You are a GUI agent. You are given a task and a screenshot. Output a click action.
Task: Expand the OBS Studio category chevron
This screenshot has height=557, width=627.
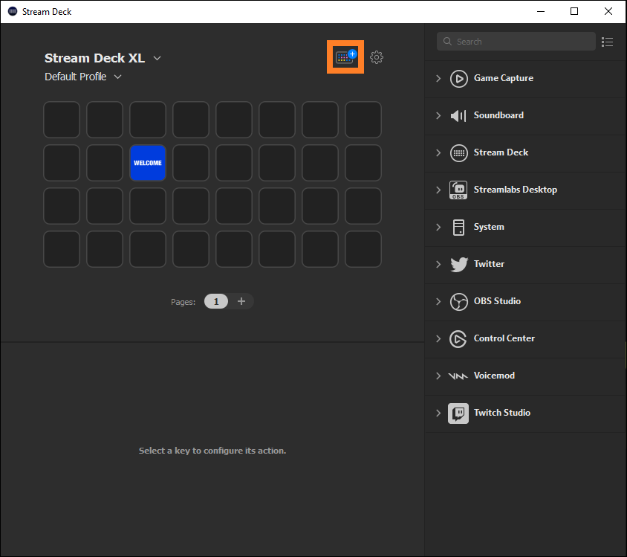(438, 301)
